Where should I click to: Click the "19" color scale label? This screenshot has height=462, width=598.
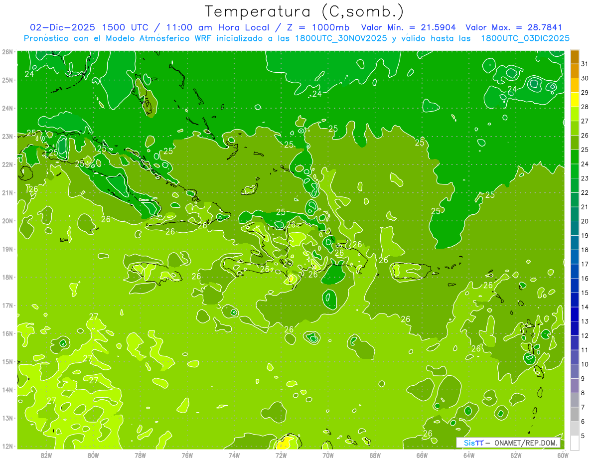pyautogui.click(x=585, y=236)
